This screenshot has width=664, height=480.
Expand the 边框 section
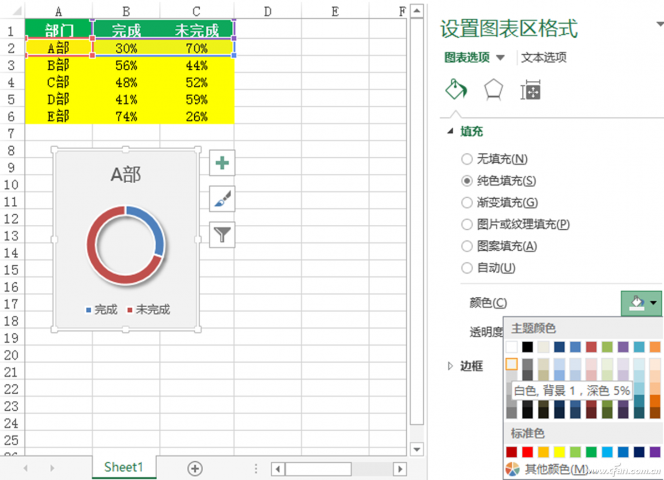point(450,365)
